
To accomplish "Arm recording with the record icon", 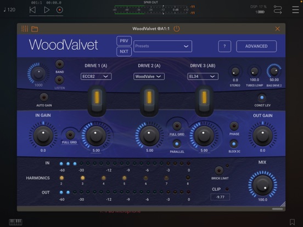I will click(x=59, y=10).
